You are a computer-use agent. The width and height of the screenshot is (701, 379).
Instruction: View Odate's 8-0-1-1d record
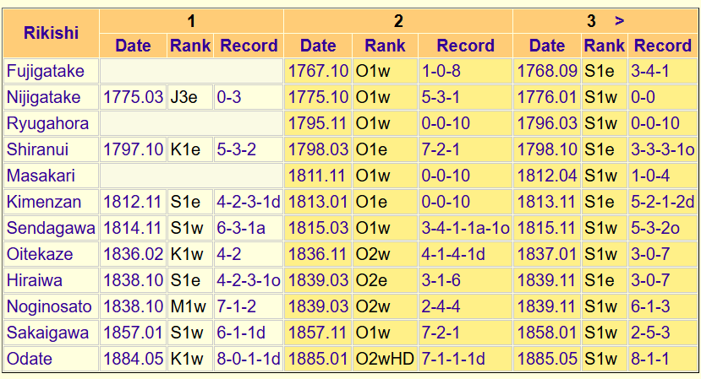click(249, 359)
